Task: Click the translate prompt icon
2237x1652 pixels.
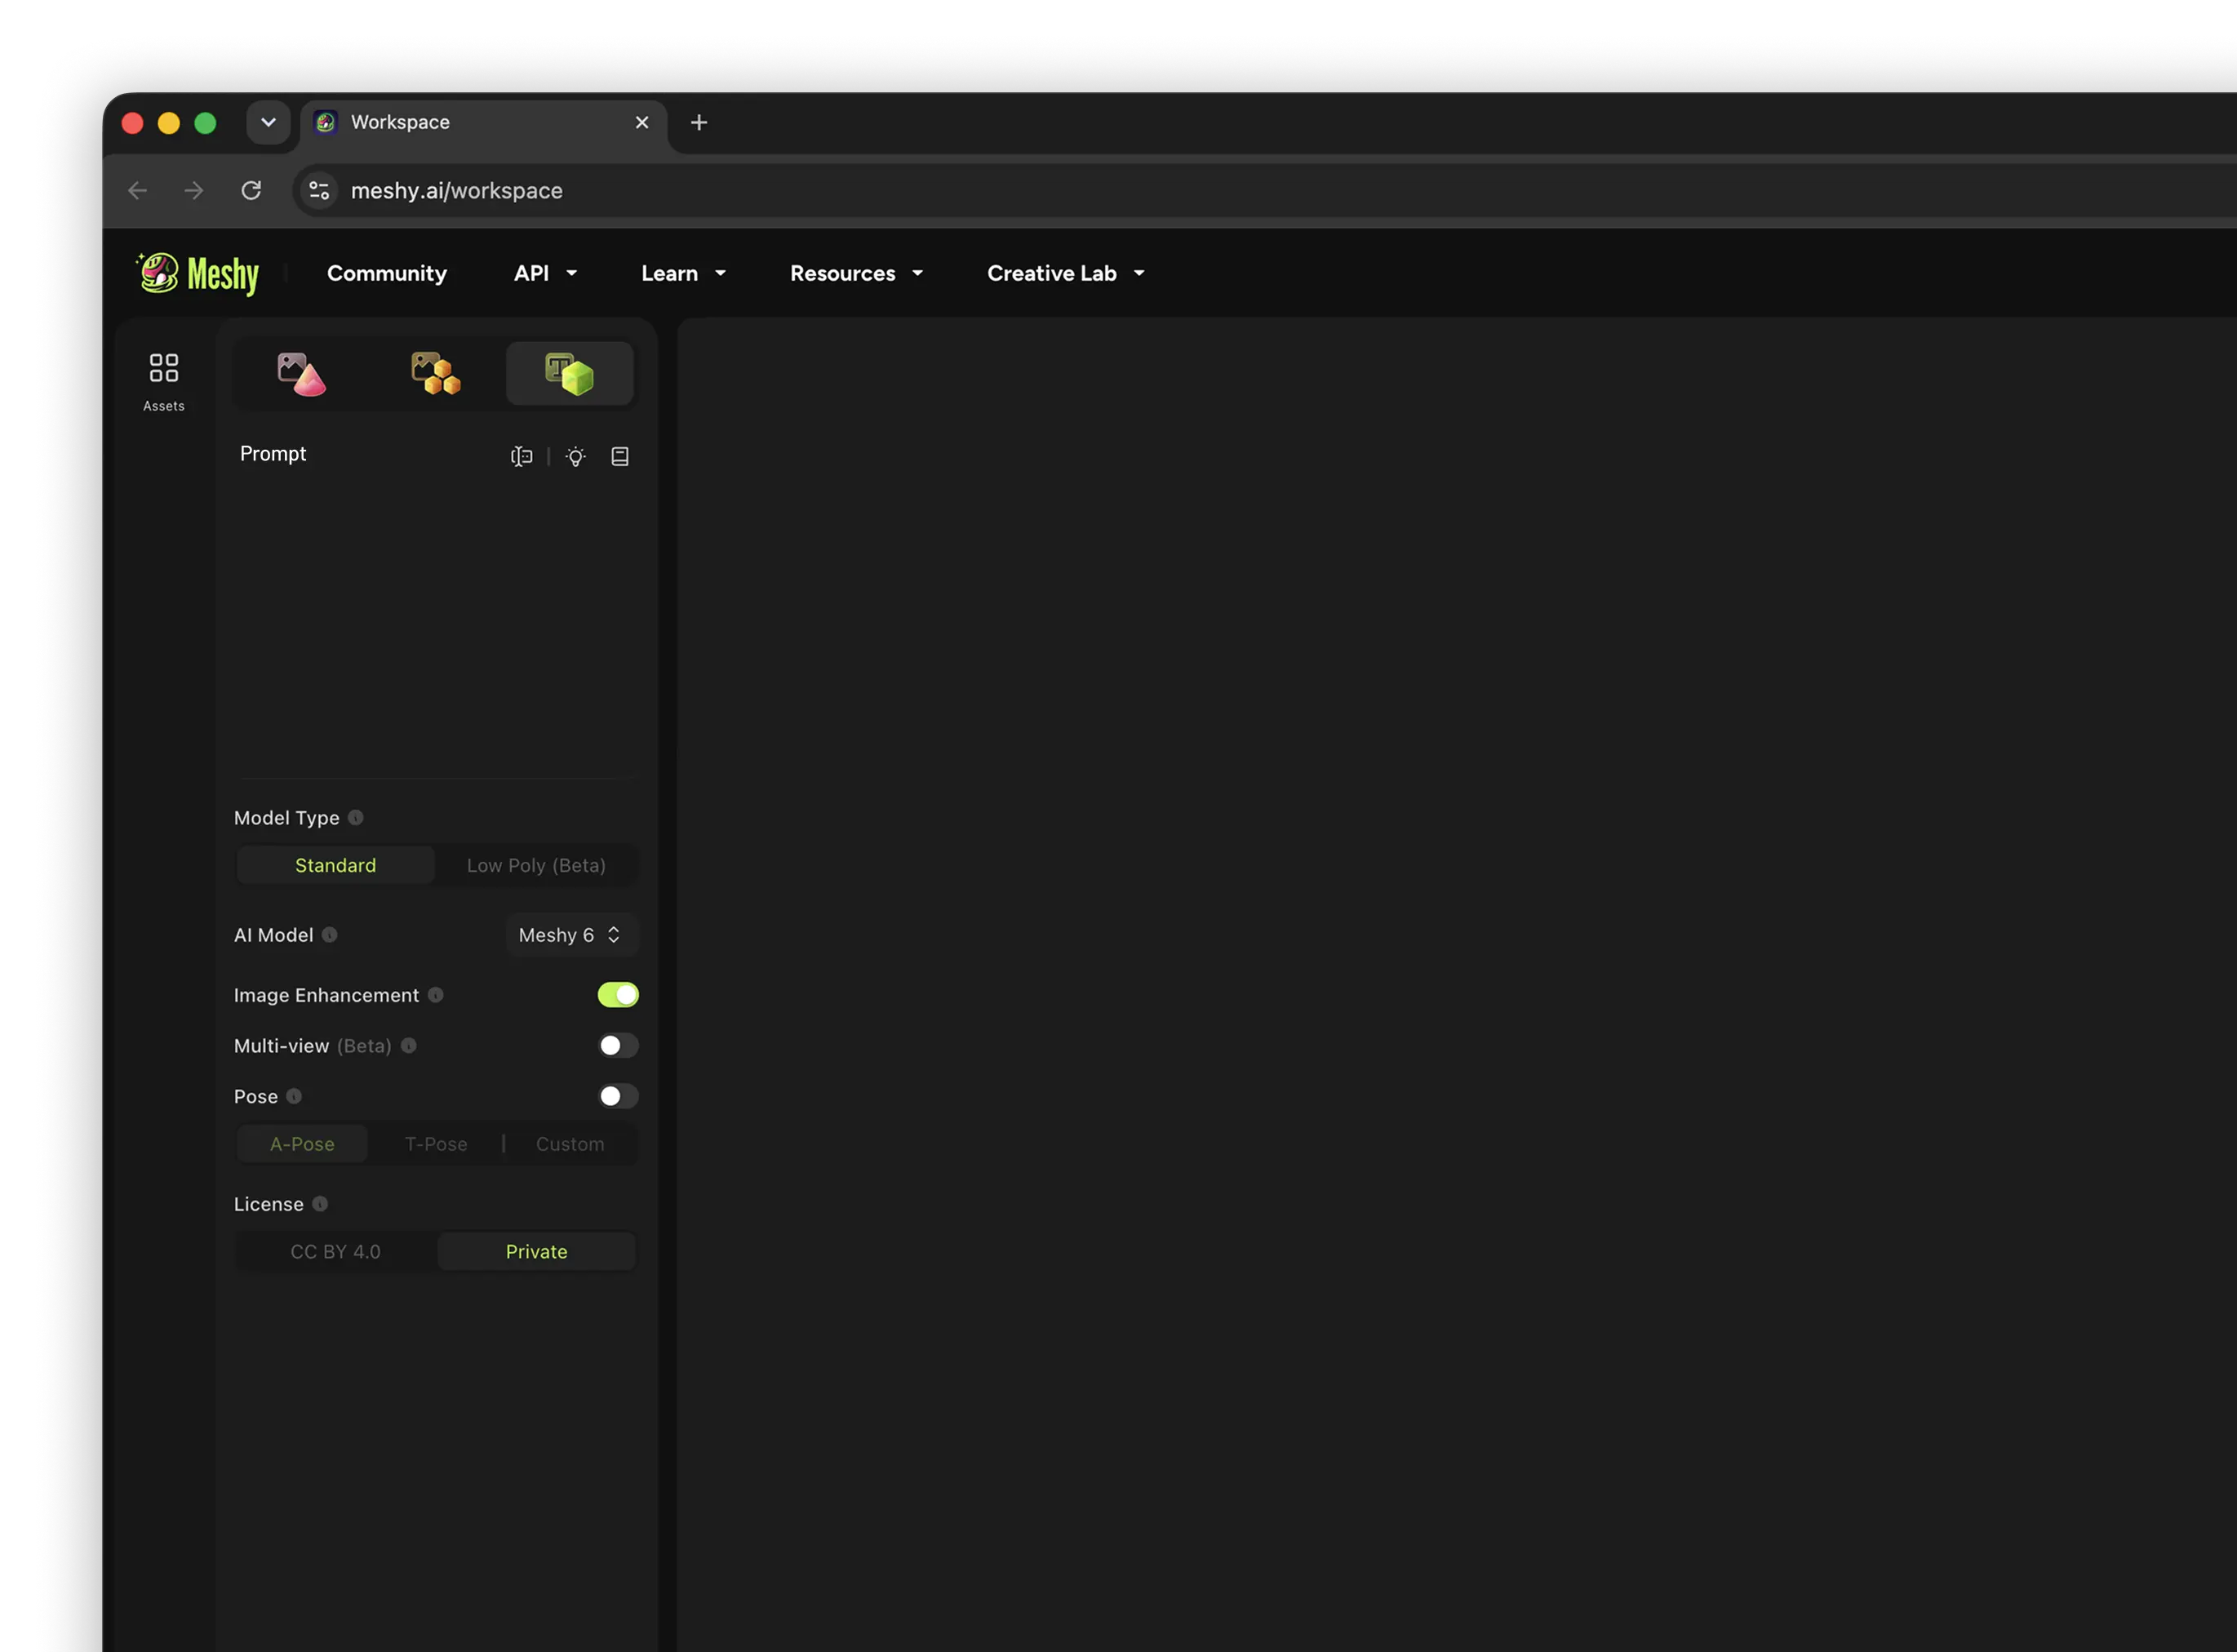Action: [522, 457]
